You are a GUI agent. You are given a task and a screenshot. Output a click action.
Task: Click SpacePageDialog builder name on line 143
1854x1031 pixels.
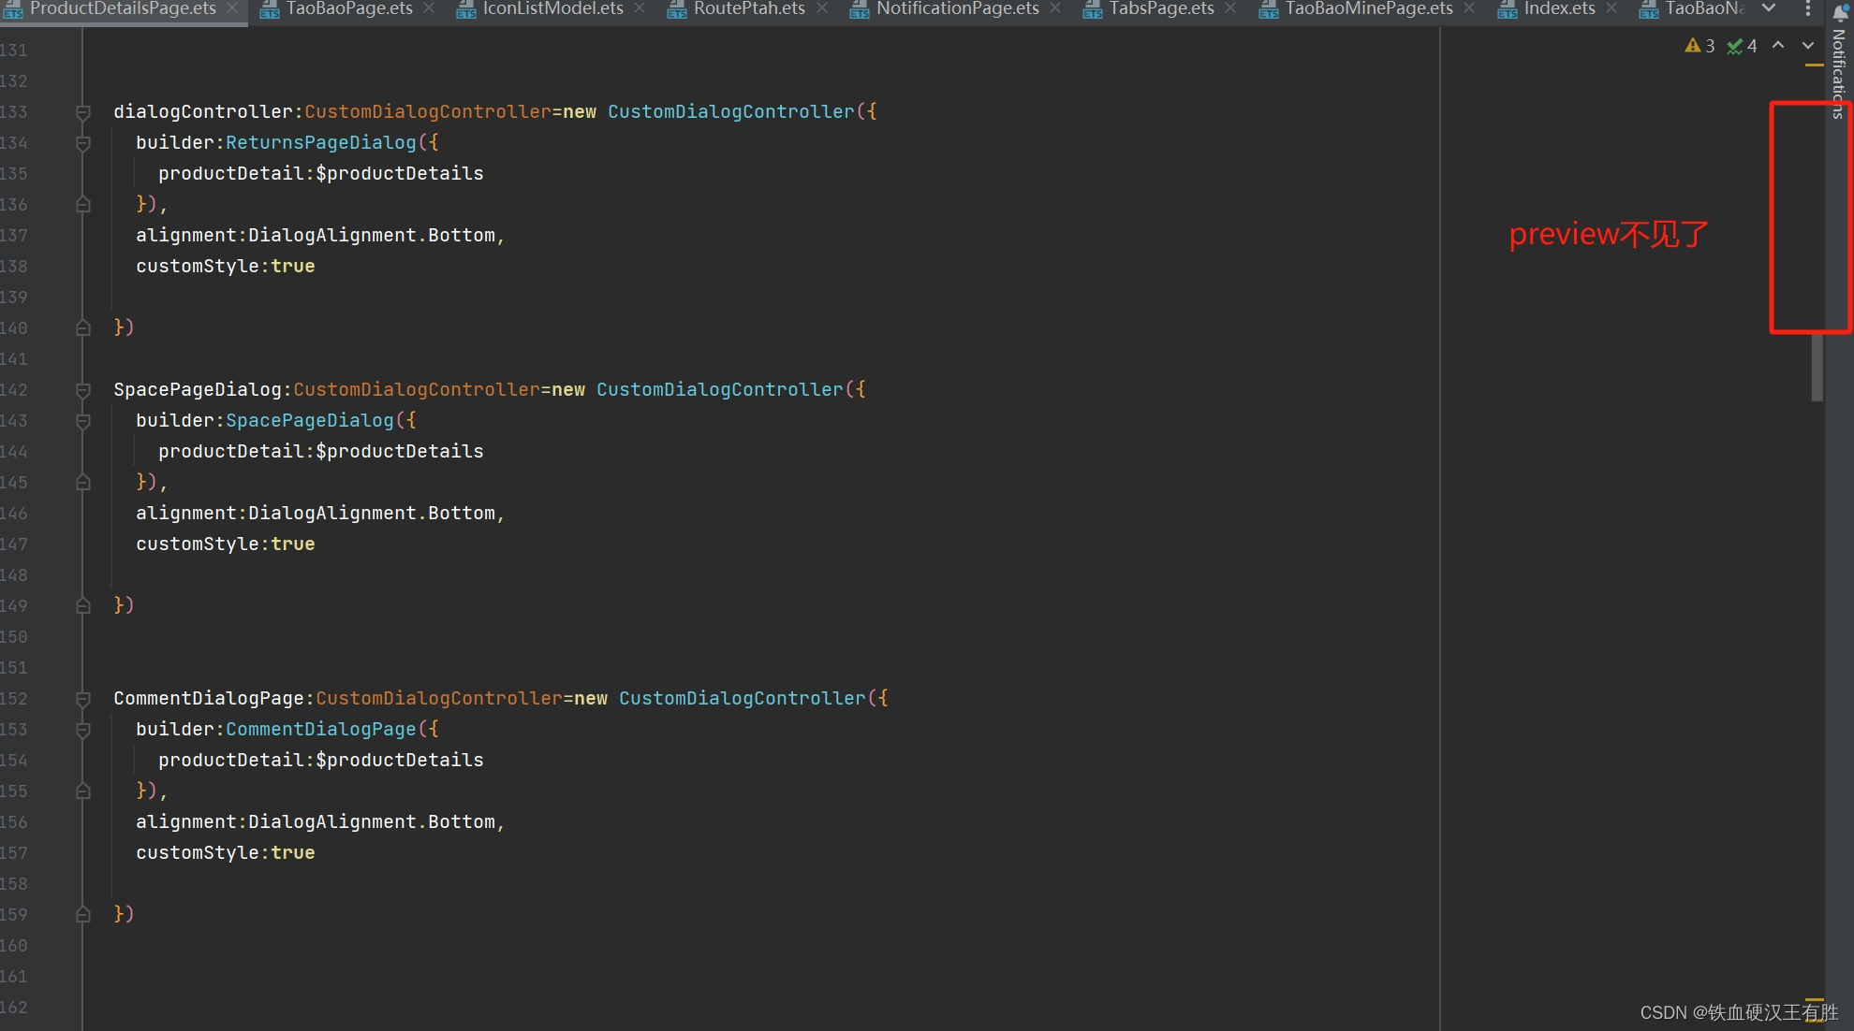[x=310, y=420]
